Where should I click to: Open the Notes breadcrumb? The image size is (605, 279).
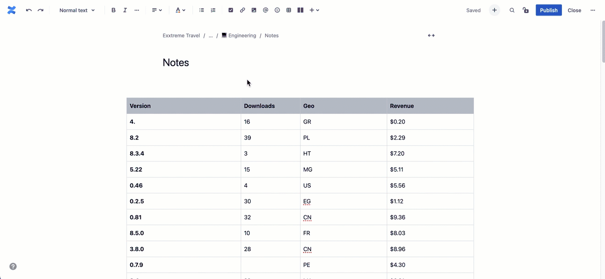click(x=271, y=35)
